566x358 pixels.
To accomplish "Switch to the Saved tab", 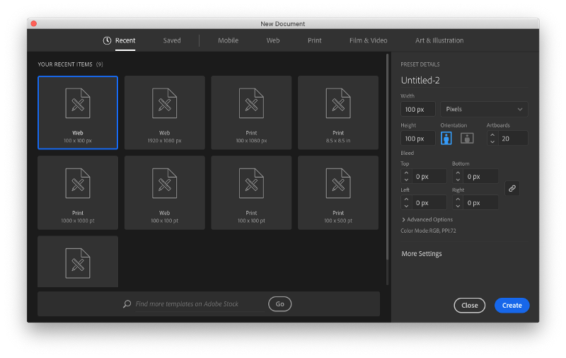I will coord(172,40).
